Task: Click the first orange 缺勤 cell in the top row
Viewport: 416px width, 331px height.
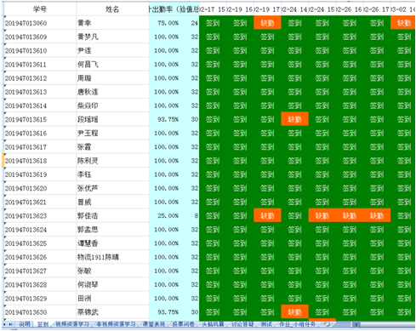Action: [x=267, y=23]
